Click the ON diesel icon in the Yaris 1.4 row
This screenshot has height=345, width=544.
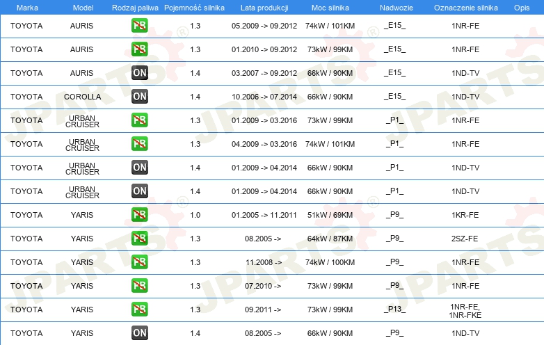coord(140,333)
